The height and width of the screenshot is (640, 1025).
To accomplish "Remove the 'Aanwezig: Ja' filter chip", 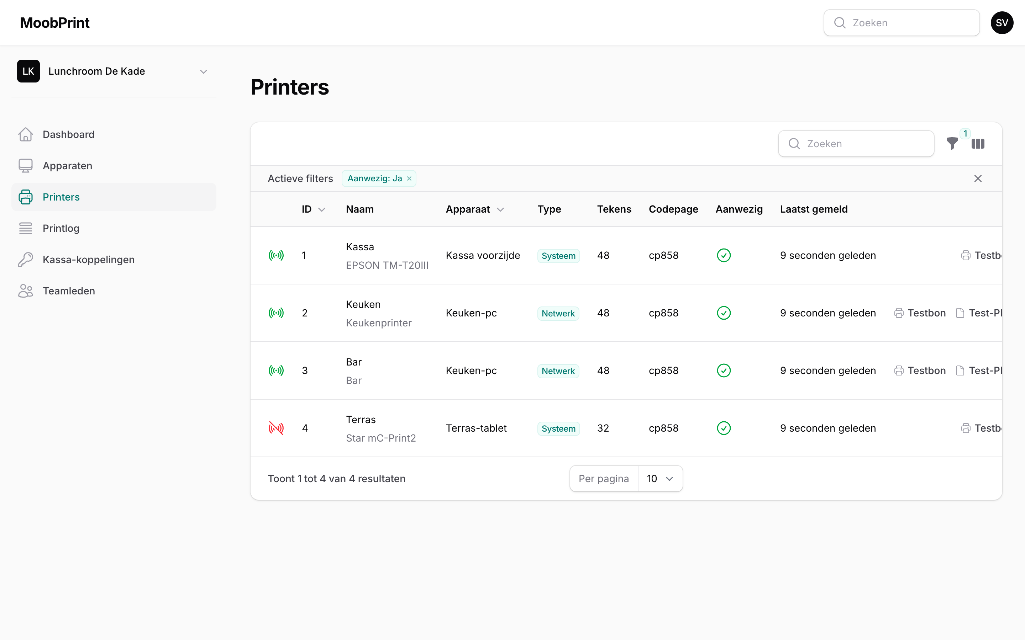I will [x=409, y=178].
